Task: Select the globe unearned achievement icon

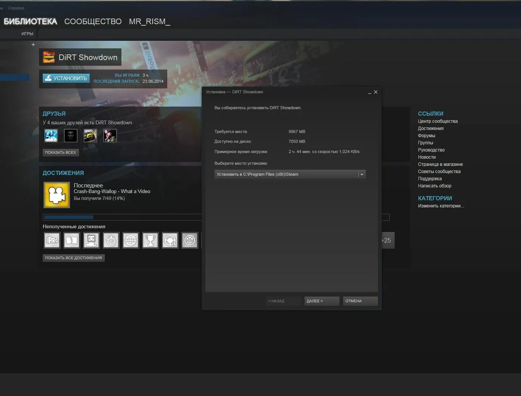Action: pyautogui.click(x=131, y=240)
